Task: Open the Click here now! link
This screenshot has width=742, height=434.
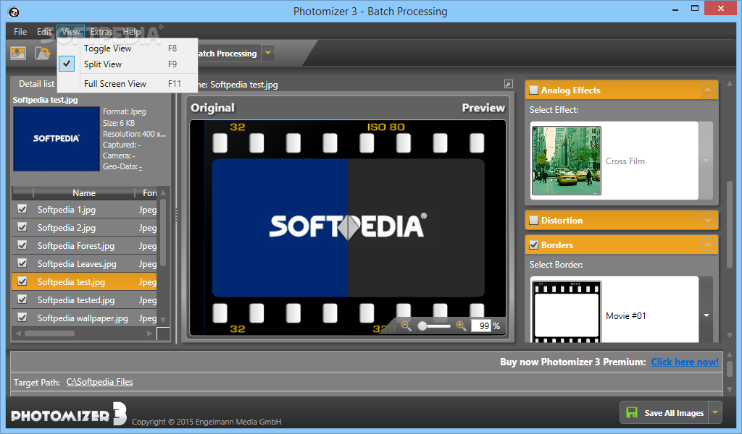Action: (685, 362)
